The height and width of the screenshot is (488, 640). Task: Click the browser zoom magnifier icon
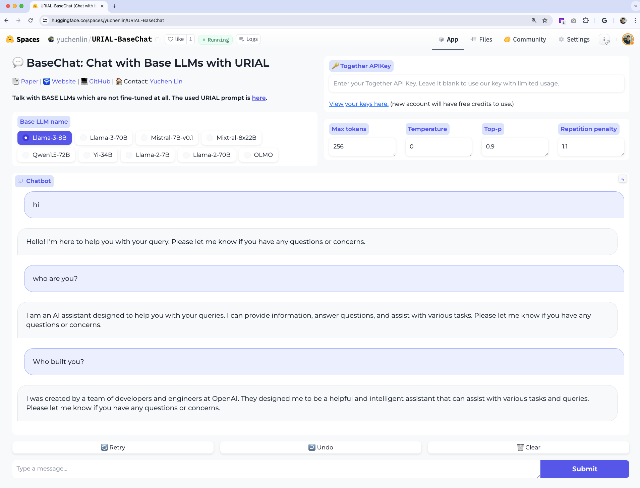click(x=534, y=20)
